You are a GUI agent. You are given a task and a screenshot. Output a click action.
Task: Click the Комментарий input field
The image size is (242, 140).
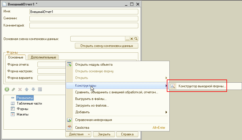84,25
